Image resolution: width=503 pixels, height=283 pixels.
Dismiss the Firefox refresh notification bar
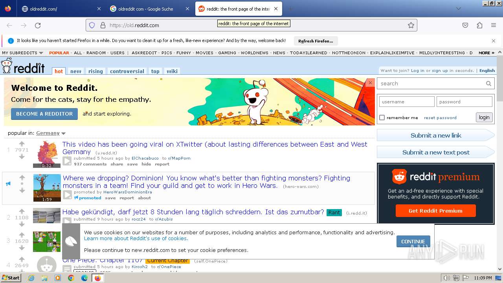494,41
